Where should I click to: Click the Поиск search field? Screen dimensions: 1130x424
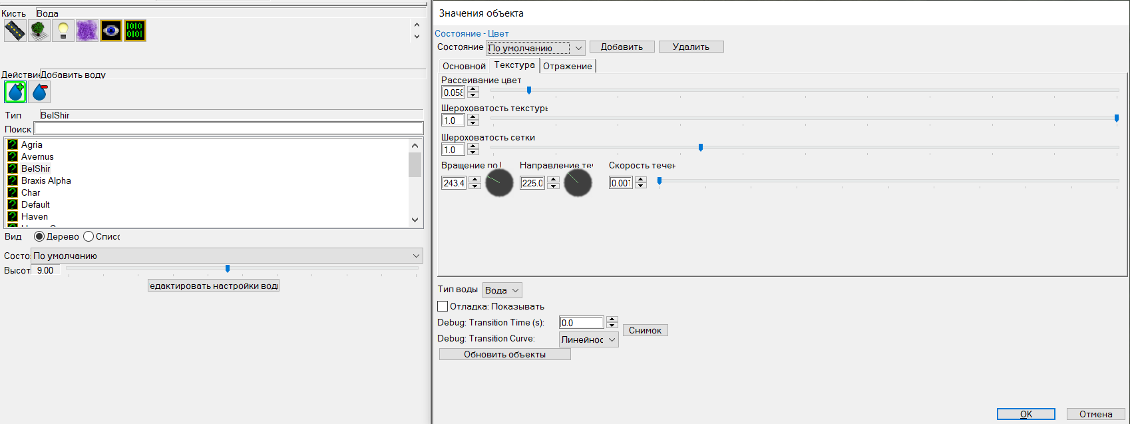click(x=229, y=128)
